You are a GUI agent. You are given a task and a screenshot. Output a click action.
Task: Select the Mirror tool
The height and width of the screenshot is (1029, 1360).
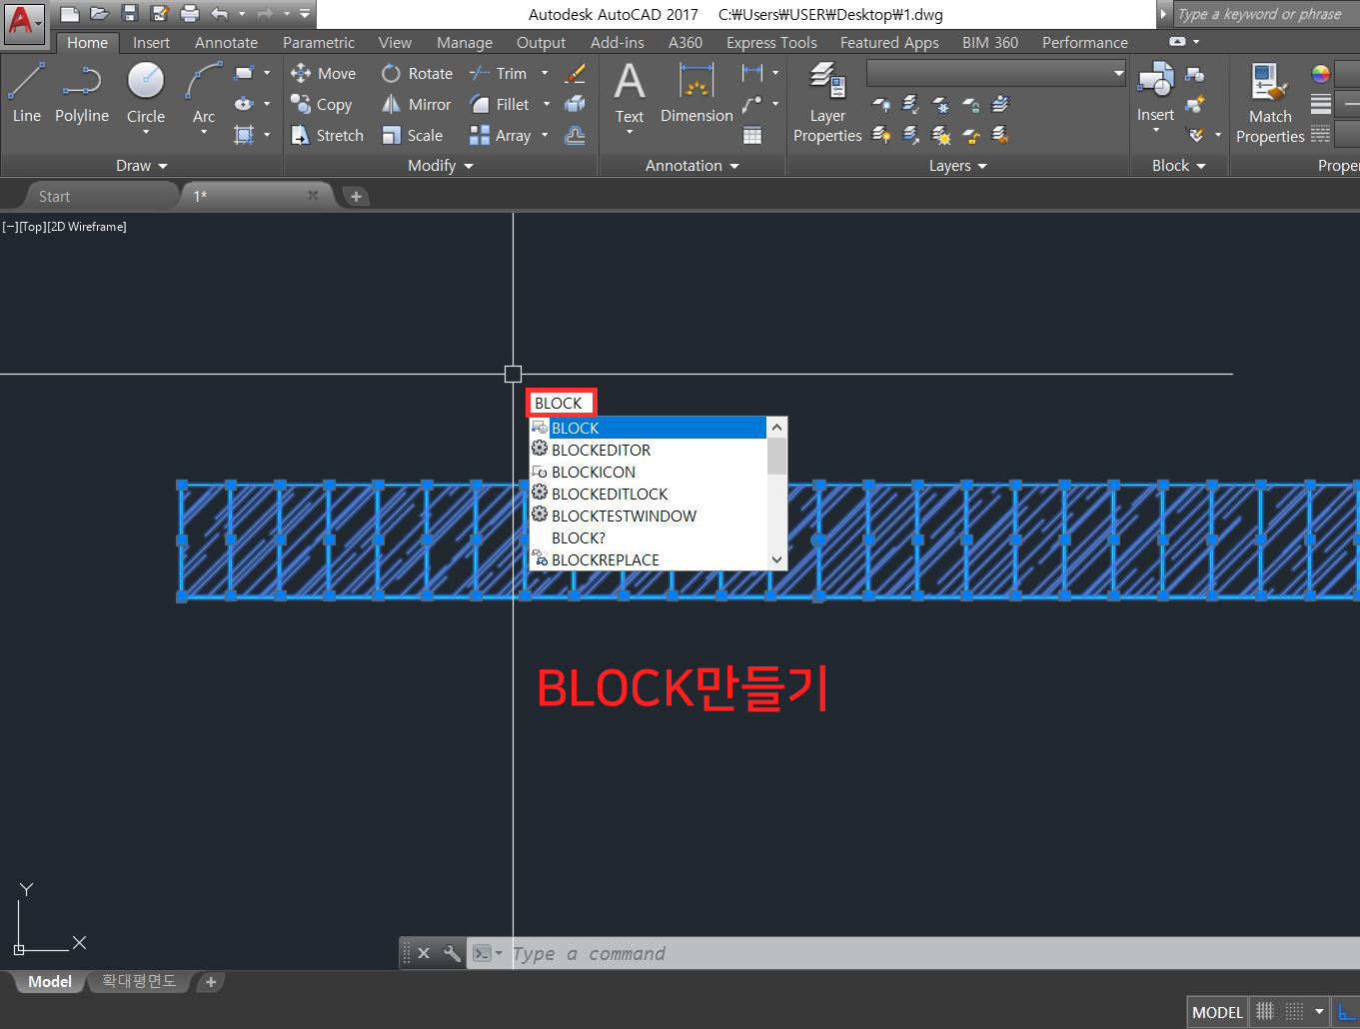pyautogui.click(x=416, y=104)
